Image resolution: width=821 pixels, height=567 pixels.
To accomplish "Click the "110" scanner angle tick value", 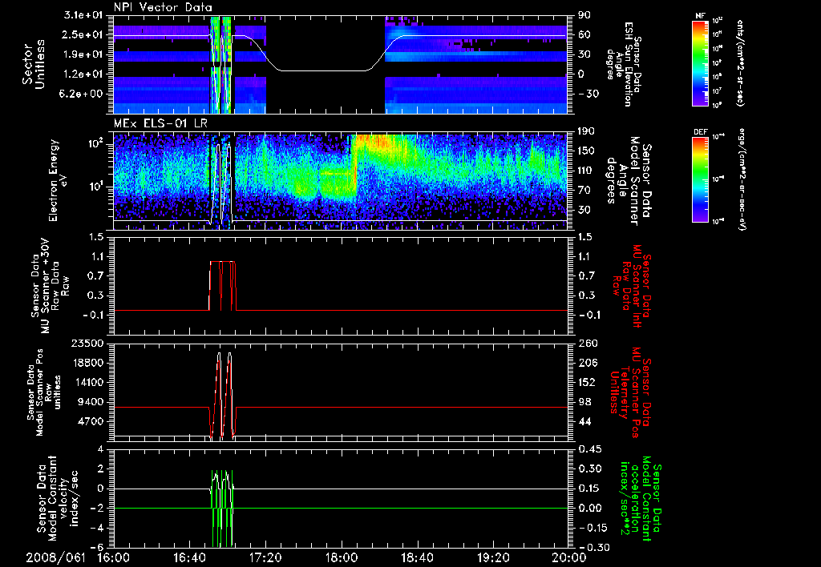I will [x=585, y=171].
